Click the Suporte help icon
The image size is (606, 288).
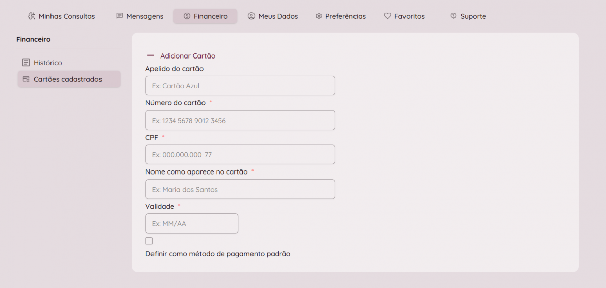point(453,16)
